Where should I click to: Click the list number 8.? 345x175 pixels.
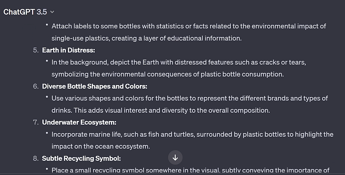click(x=36, y=158)
